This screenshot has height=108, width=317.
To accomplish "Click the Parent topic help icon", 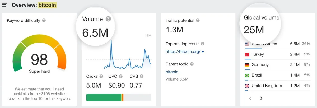I will (x=192, y=64).
